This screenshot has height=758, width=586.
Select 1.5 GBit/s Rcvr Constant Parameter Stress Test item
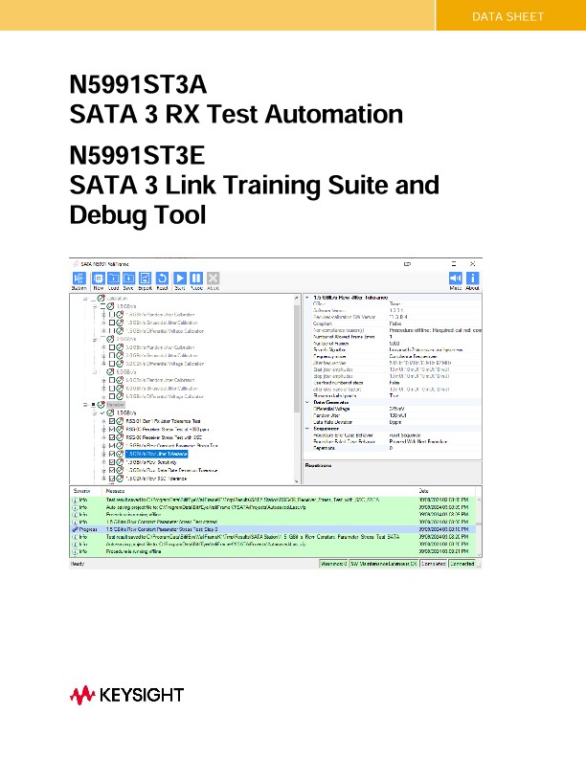[x=171, y=446]
